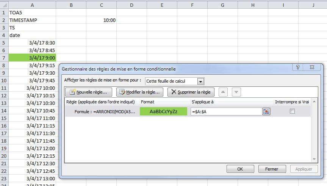Screen dimensions: 327x186
Task: Click the Nouvelle règle button
Action: pos(88,92)
